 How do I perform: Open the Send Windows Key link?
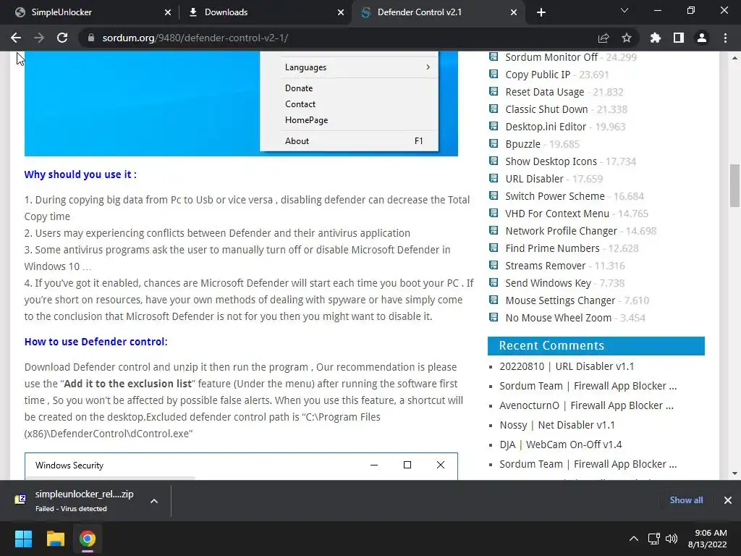(x=548, y=283)
